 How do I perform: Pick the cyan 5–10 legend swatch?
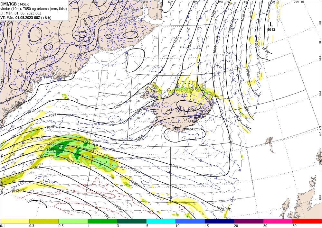(x=161, y=221)
